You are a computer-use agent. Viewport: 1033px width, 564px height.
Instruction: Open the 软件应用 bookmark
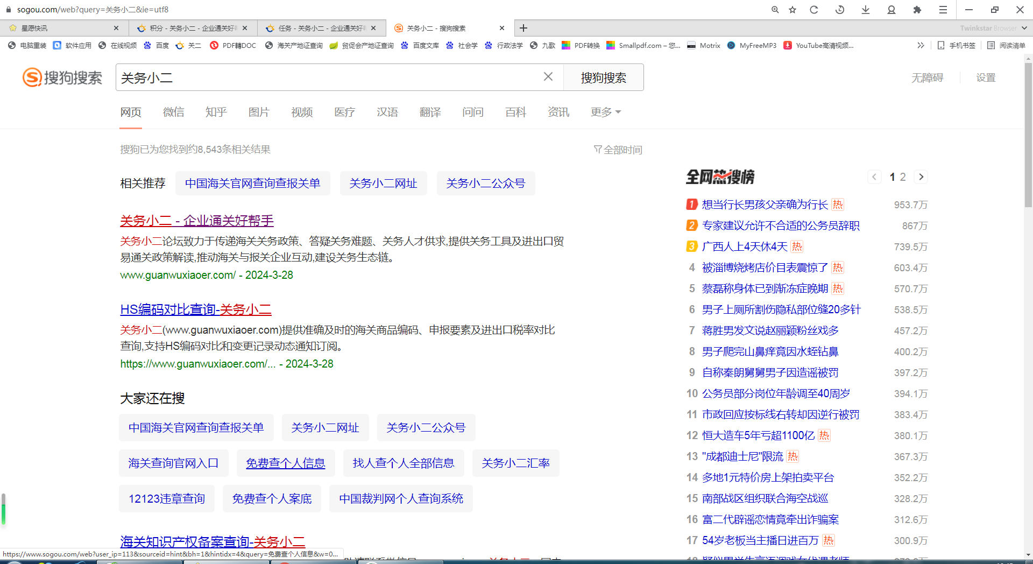[73, 45]
